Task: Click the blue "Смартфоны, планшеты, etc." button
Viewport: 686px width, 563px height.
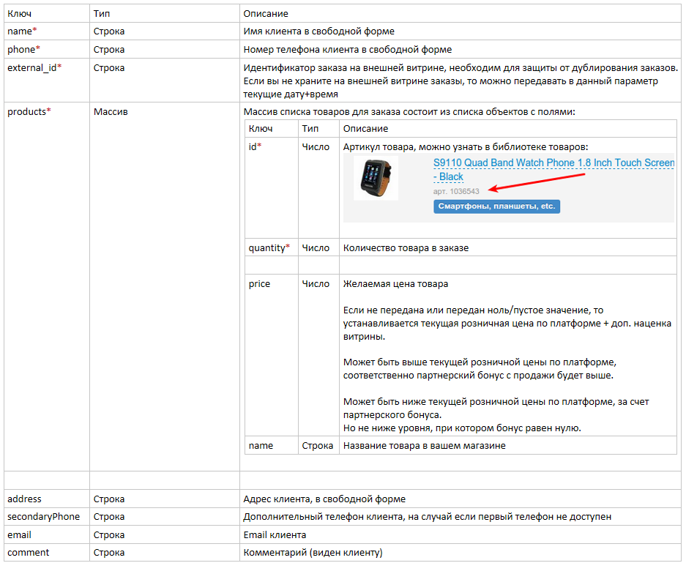Action: tap(496, 206)
